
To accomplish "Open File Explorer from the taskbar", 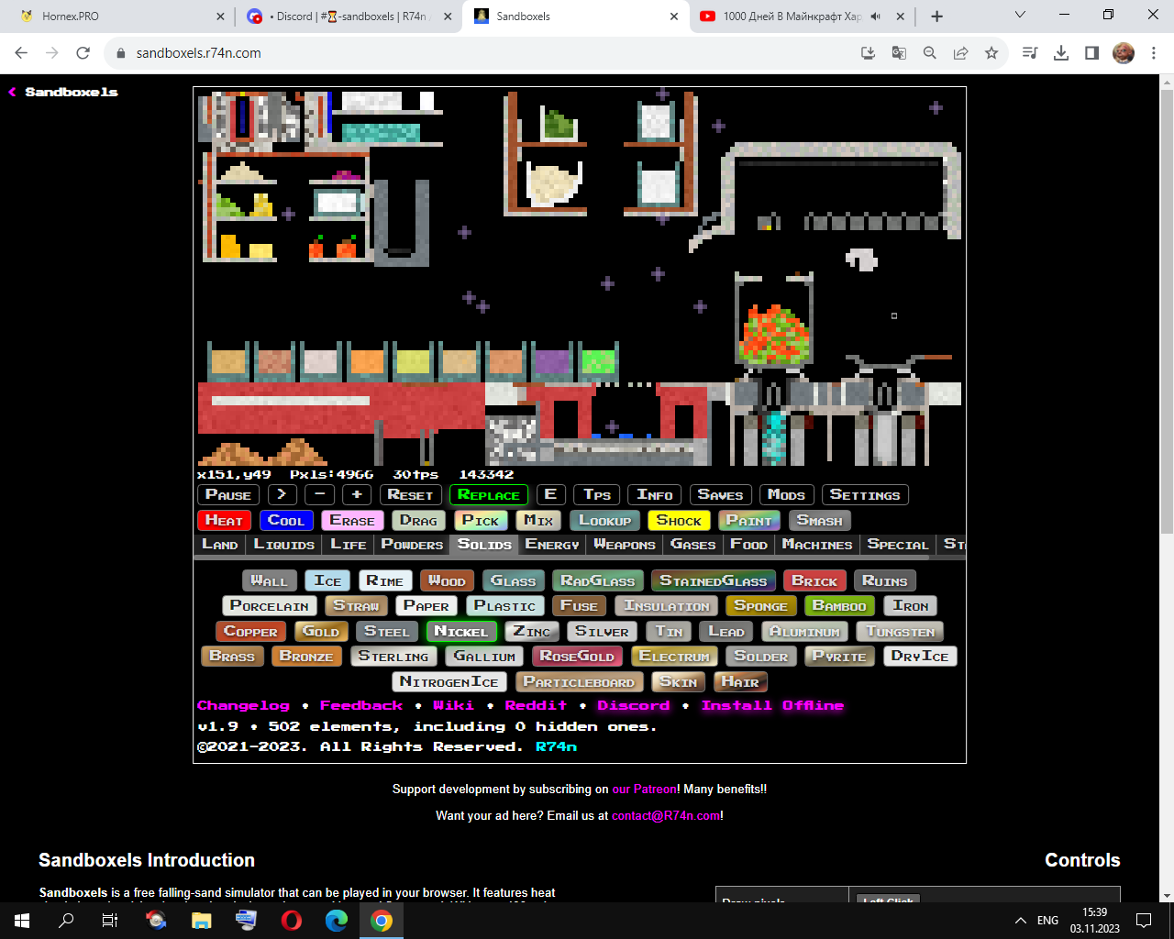I will coord(202,921).
